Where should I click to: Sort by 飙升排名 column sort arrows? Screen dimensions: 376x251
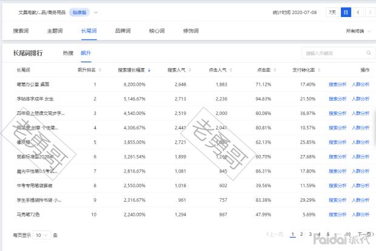click(99, 70)
